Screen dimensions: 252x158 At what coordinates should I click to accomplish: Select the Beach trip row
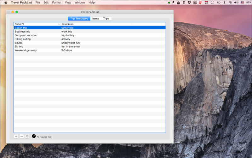tap(90, 28)
